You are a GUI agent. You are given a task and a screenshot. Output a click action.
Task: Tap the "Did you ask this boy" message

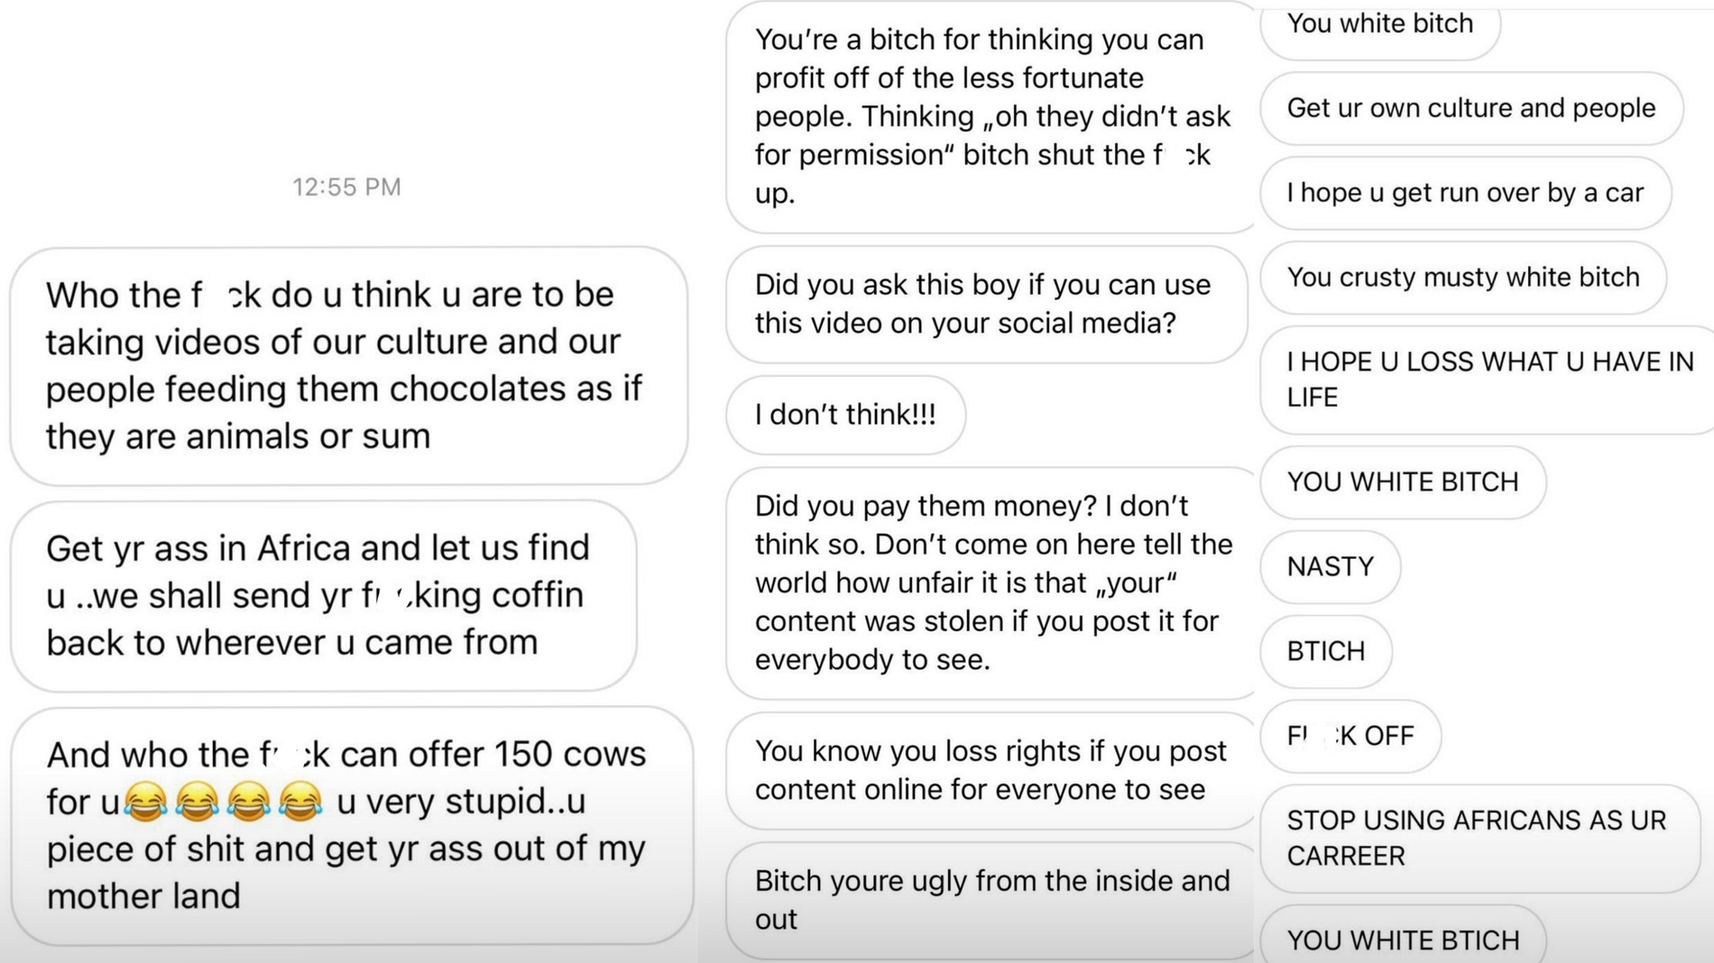(x=985, y=304)
